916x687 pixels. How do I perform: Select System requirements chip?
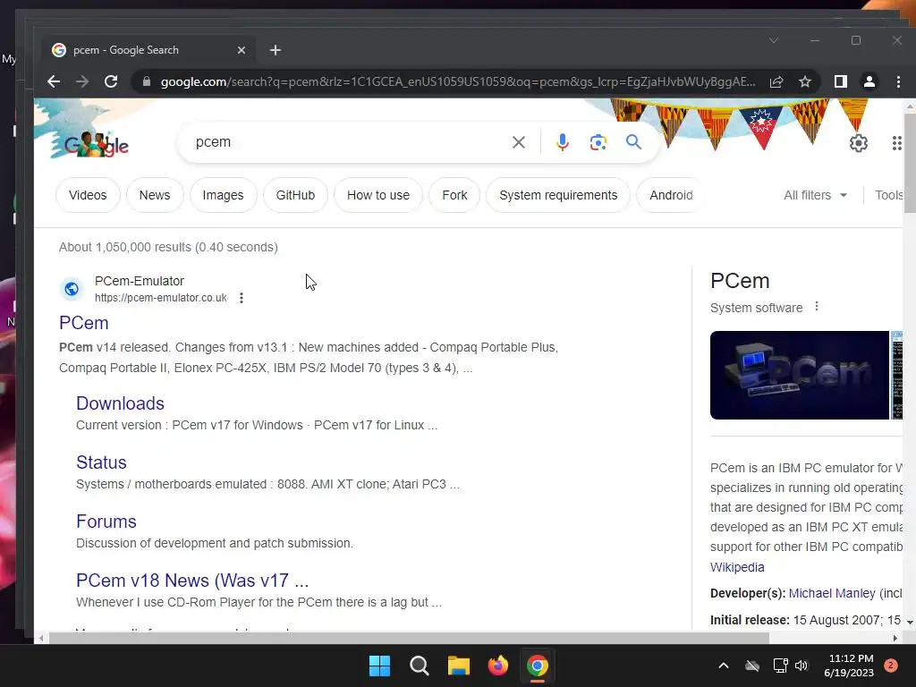(558, 195)
